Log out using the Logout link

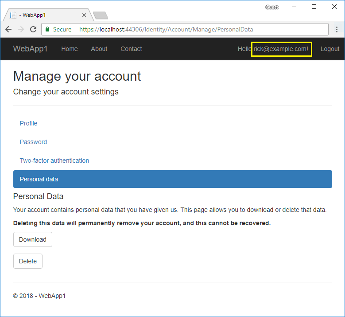pos(330,49)
